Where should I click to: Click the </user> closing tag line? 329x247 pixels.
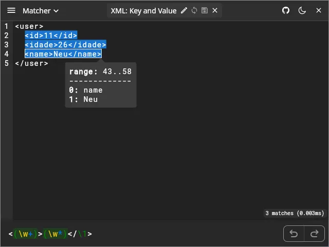coord(31,63)
